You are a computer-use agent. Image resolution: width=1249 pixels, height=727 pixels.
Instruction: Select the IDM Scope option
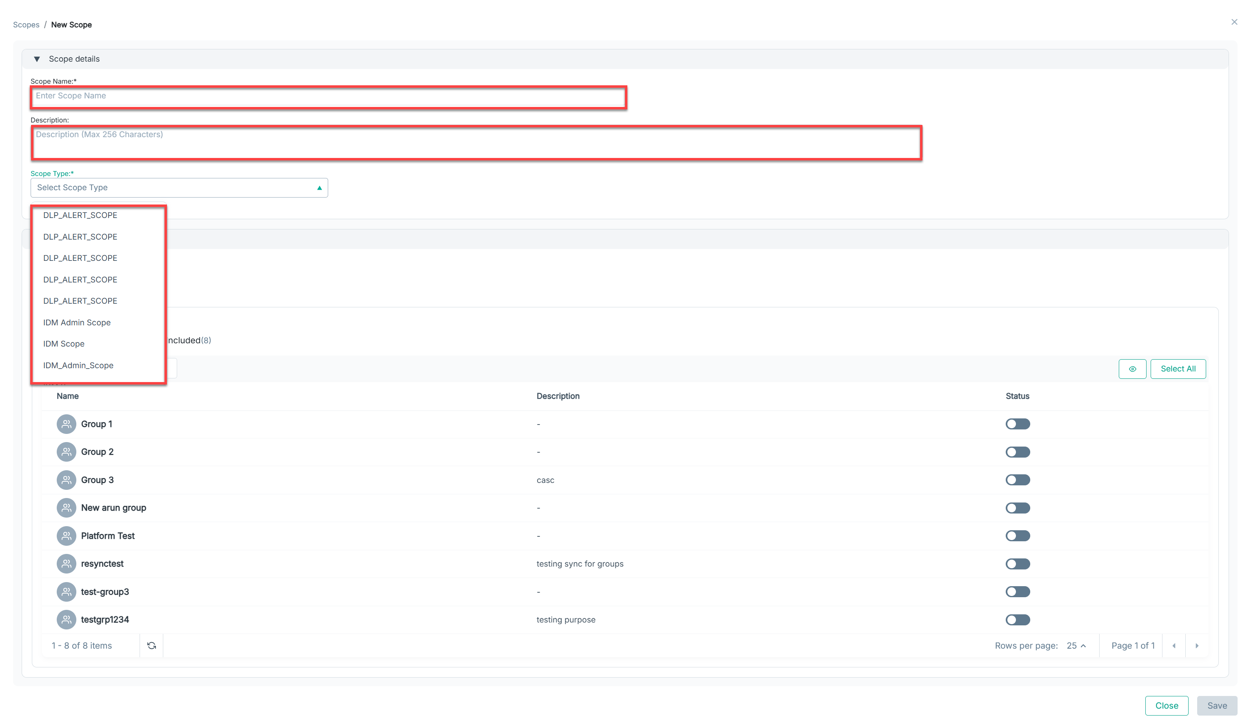tap(64, 344)
